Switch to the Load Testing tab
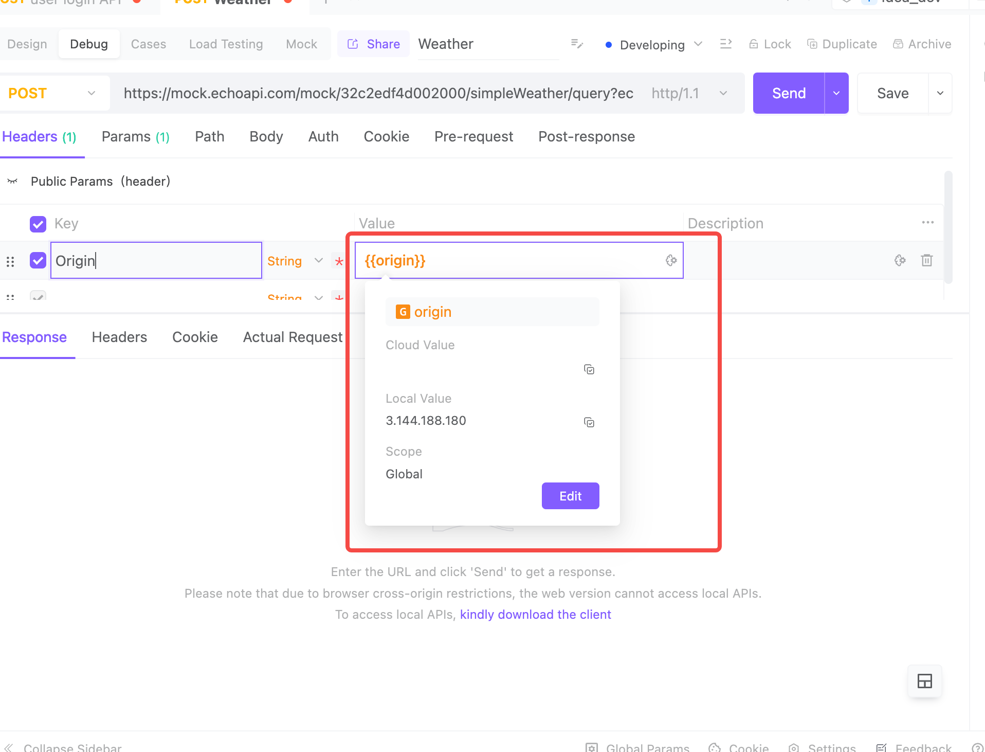 click(x=226, y=44)
